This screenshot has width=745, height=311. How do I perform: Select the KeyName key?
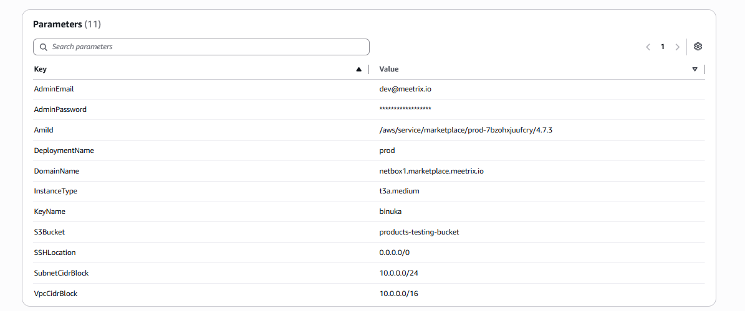49,212
